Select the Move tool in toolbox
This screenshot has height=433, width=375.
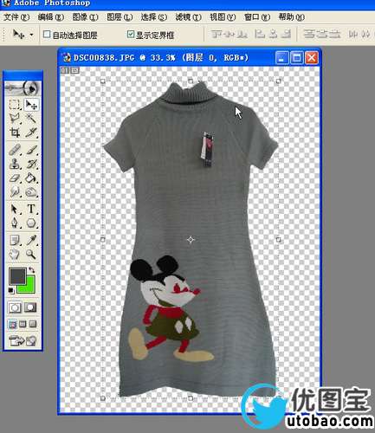30,104
